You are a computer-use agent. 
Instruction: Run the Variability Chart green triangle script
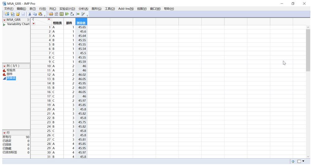pos(4,25)
